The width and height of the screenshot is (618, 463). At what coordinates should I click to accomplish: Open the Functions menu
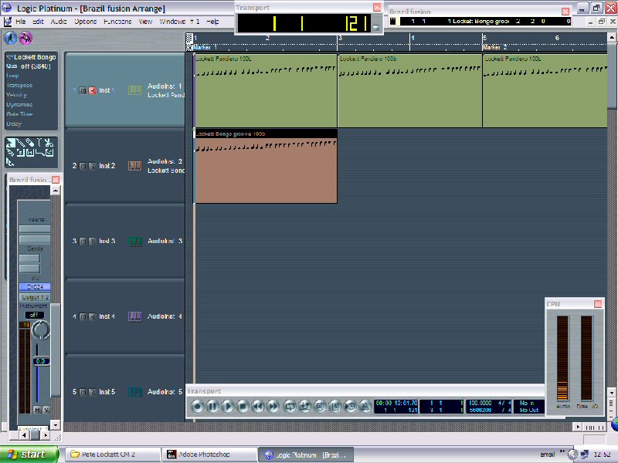pos(117,22)
